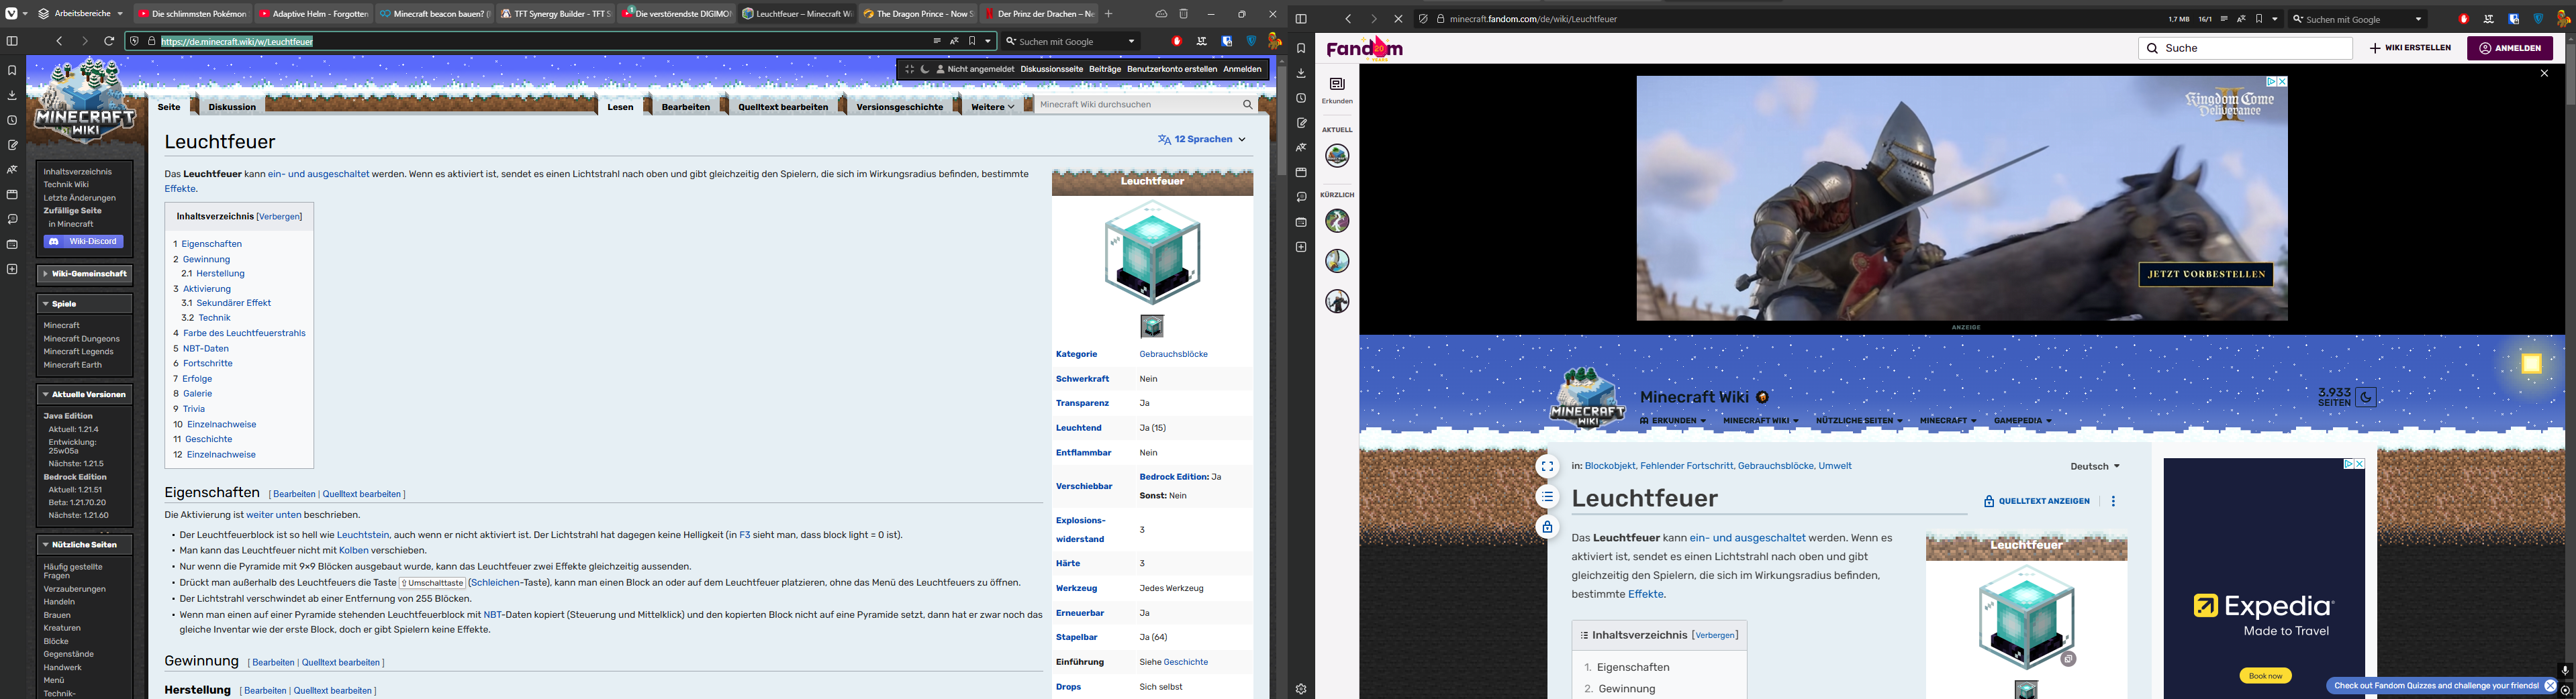The image size is (2576, 699).
Task: Open QUELLTEXT ANZEIGEN on Fandom article
Action: (2036, 501)
